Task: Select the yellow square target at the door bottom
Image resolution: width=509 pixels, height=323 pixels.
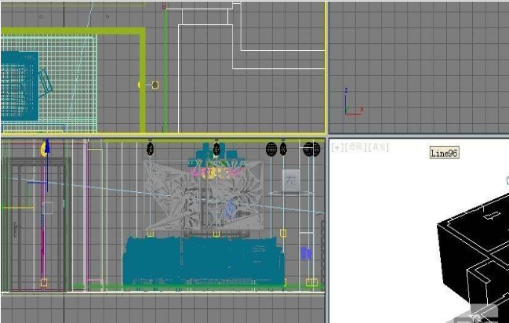Action: tap(44, 282)
